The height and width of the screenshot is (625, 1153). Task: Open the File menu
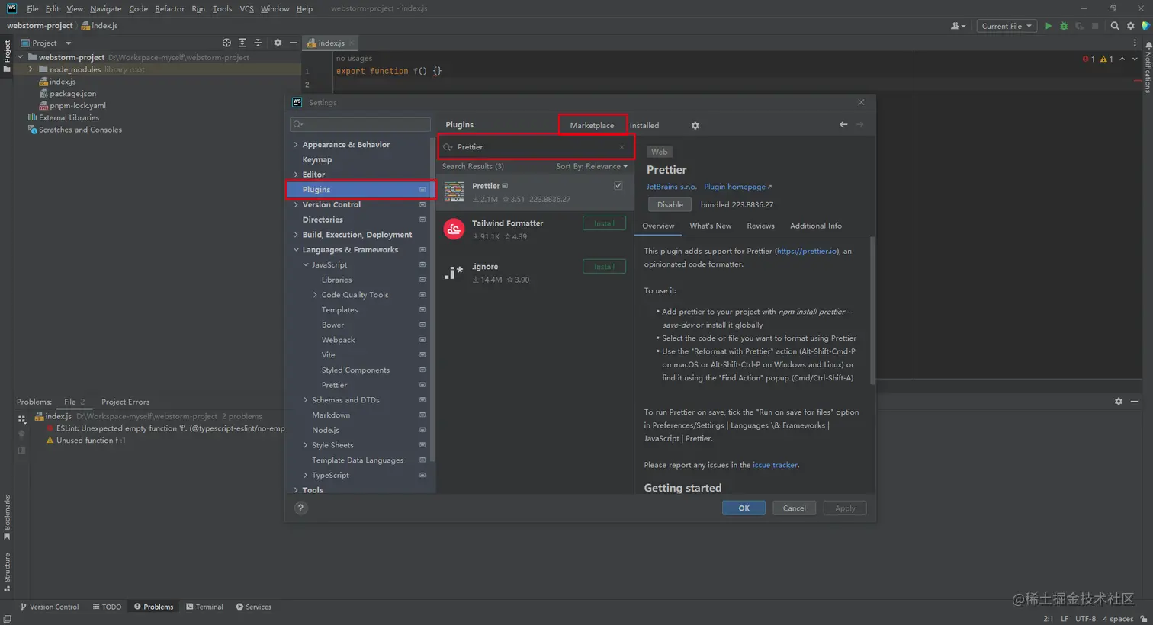[x=32, y=8]
